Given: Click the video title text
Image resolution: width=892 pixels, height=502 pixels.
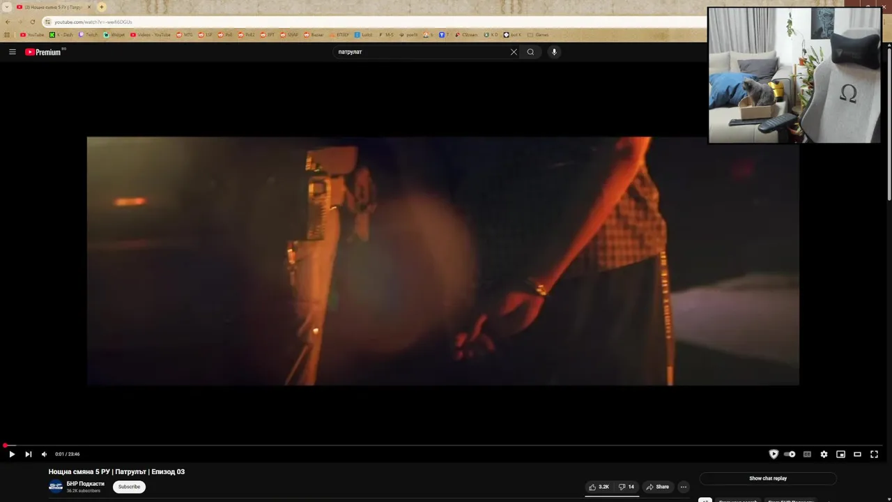Looking at the screenshot, I should click(116, 472).
